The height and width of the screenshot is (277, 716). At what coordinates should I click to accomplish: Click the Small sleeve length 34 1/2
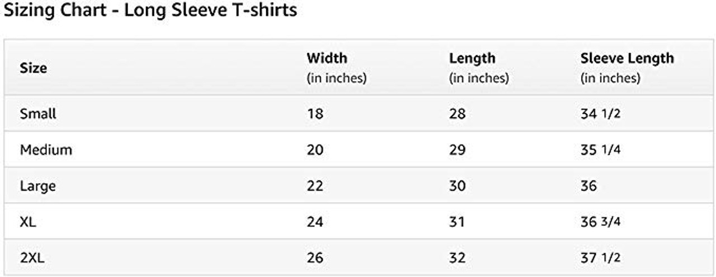point(601,114)
